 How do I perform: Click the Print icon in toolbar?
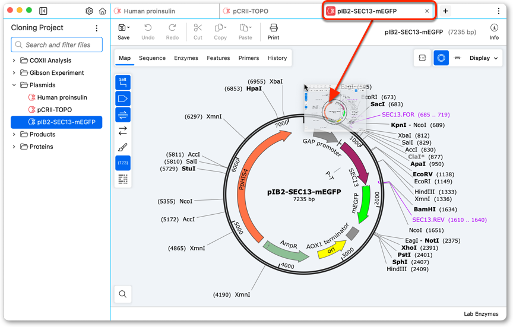click(273, 31)
